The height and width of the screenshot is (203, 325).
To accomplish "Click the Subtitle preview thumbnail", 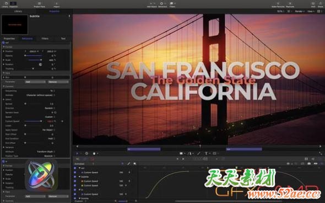I will click(x=15, y=24).
